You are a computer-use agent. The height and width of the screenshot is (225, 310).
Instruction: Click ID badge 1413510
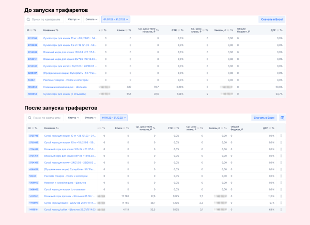click(x=34, y=210)
